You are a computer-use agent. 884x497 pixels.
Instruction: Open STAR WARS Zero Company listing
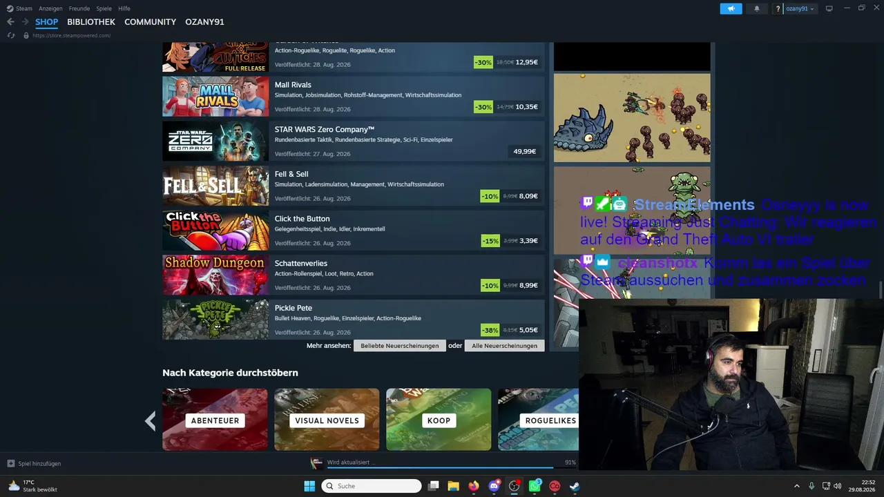click(x=354, y=142)
